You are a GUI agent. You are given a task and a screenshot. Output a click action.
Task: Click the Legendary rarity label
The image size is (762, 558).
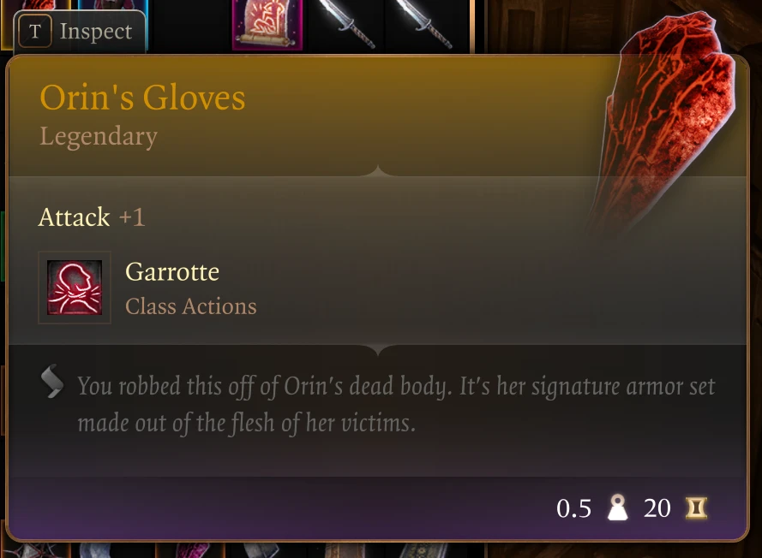(99, 136)
